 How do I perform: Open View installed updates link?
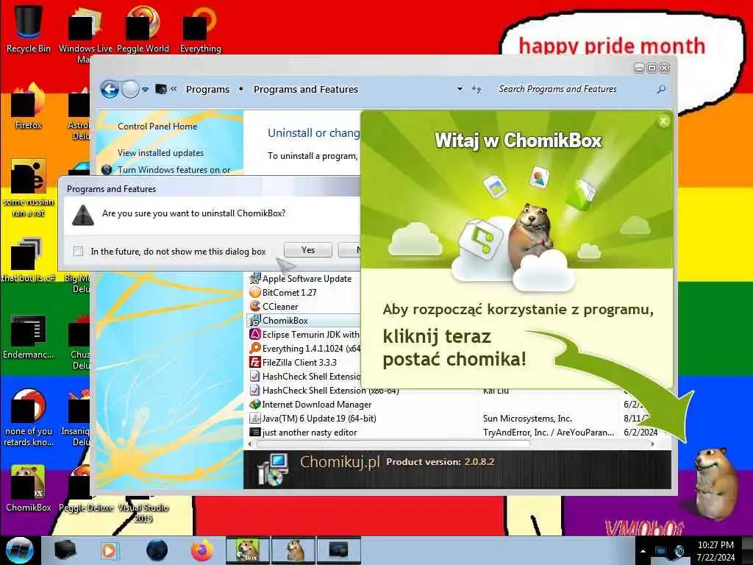coord(160,153)
